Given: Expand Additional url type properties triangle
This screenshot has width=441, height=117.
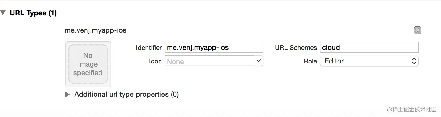Looking at the screenshot, I should [67, 95].
